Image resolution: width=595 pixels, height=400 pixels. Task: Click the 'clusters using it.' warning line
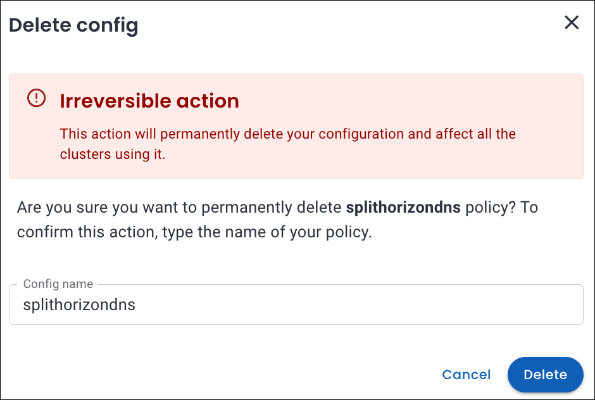click(113, 154)
